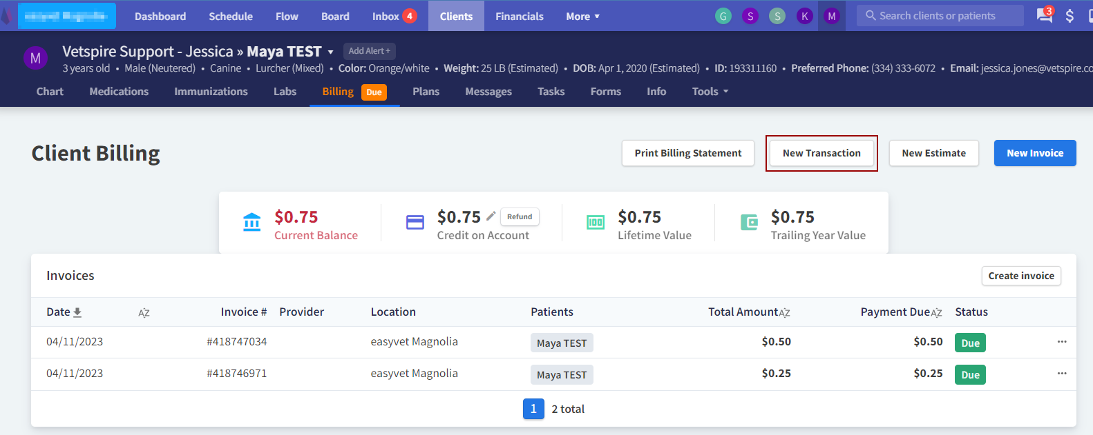1093x435 pixels.
Task: Click the patient M avatar circle
Action: [35, 59]
